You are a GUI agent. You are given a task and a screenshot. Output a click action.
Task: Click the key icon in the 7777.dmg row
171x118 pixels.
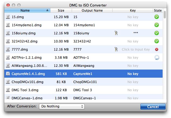(x=116, y=49)
